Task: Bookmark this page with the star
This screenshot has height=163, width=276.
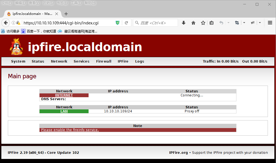Action: coord(203,23)
